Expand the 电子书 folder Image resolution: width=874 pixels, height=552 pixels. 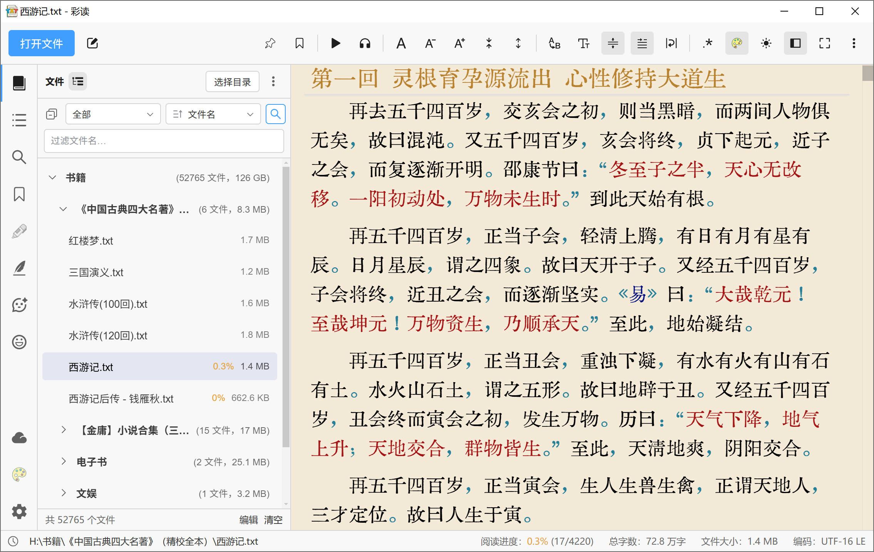pos(64,461)
